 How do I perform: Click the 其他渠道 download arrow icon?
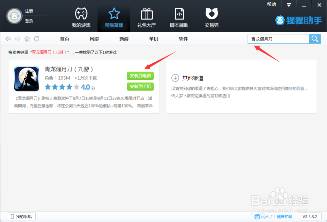pyautogui.click(x=175, y=78)
